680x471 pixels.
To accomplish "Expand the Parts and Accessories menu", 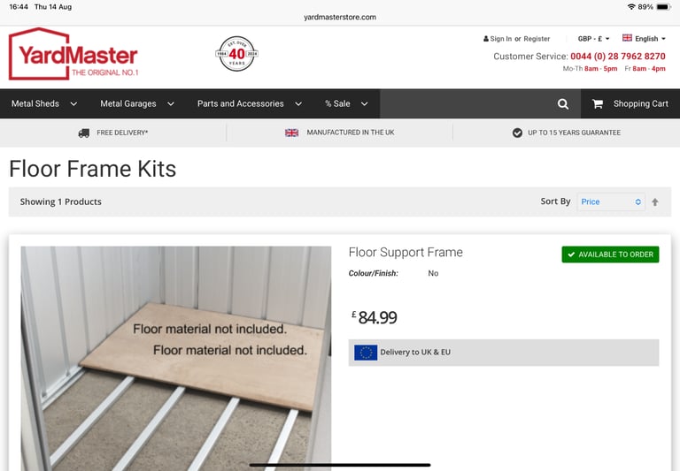I will coord(250,104).
